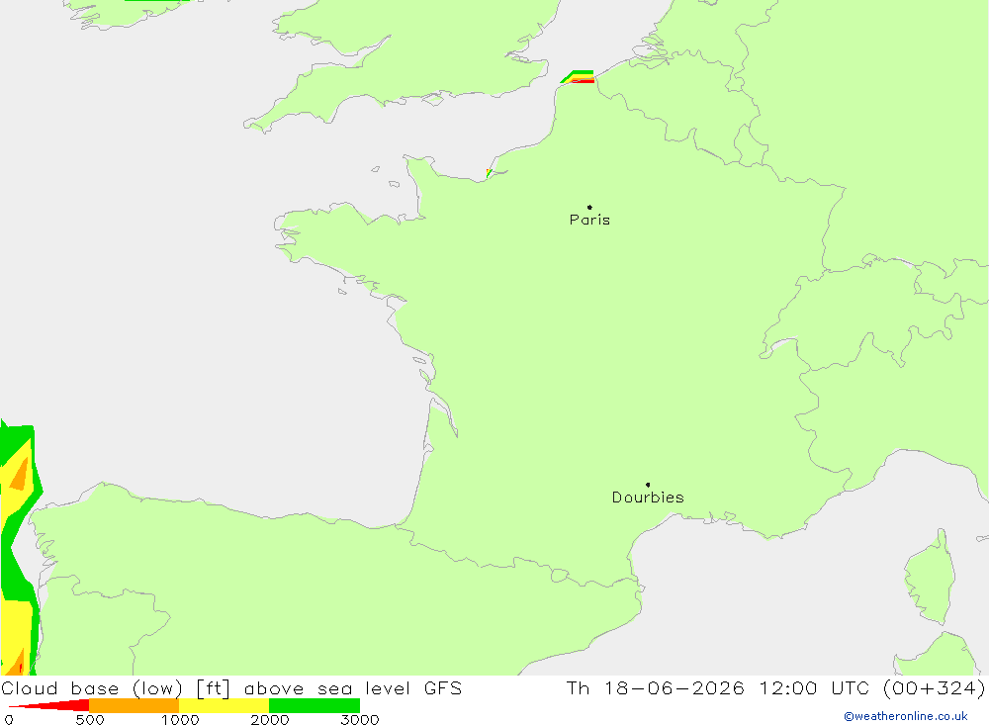Click the legend value 1000
The height and width of the screenshot is (725, 989).
click(180, 719)
